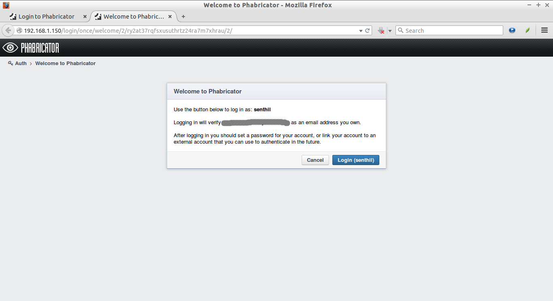This screenshot has width=553, height=301.
Task: Maximize the Firefox window
Action: pyautogui.click(x=538, y=5)
